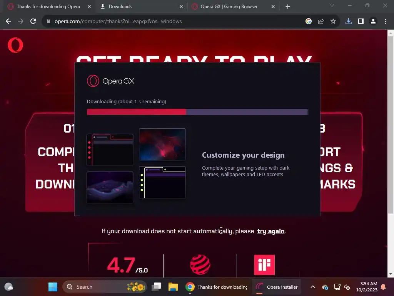Viewport: 394px width, 296px height.
Task: Switch to Opera Installer taskbar item
Action: (276, 287)
